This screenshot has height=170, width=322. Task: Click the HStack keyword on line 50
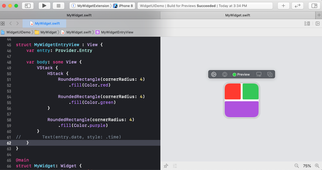[x=55, y=73]
